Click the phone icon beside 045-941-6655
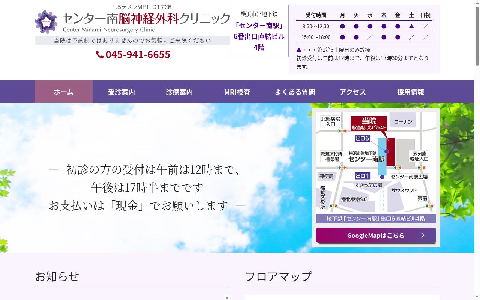Viewport: 480px width, 300px height. coord(100,55)
